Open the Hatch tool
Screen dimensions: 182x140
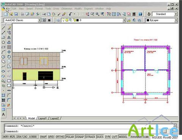[3, 95]
